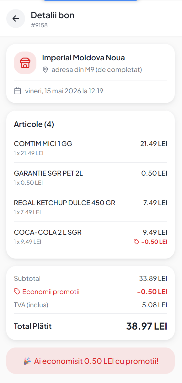Click the party popper emoji in banner
The height and width of the screenshot is (383, 182).
pos(27,361)
